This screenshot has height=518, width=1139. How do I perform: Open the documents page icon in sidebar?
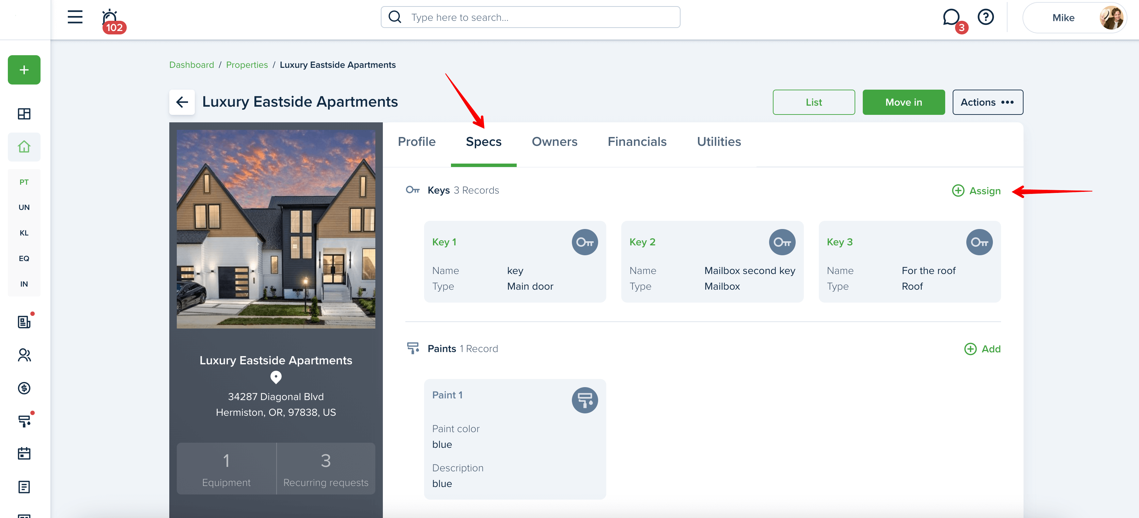coord(24,487)
